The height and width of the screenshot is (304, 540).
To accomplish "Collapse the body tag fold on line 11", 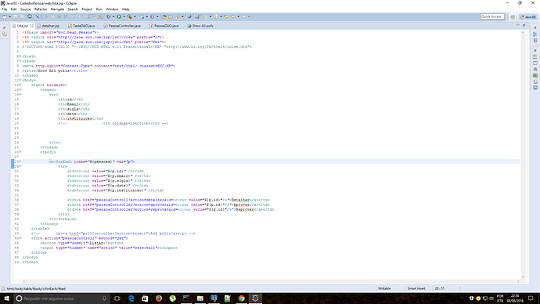I will [20, 80].
